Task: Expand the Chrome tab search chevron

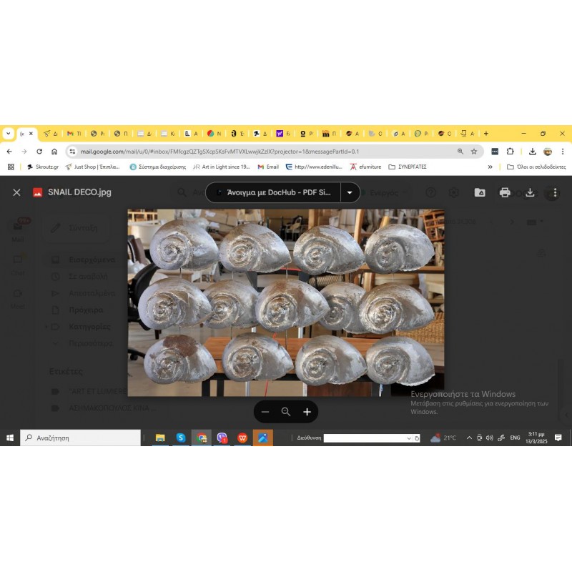Action: [8, 134]
